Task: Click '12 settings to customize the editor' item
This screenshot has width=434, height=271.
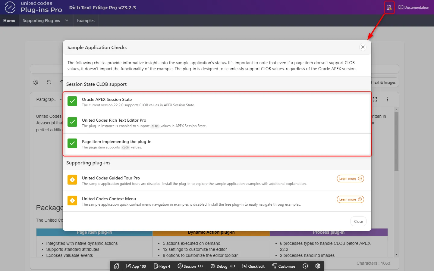Action: click(x=195, y=249)
